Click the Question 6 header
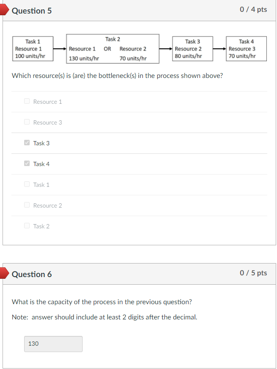 32,274
